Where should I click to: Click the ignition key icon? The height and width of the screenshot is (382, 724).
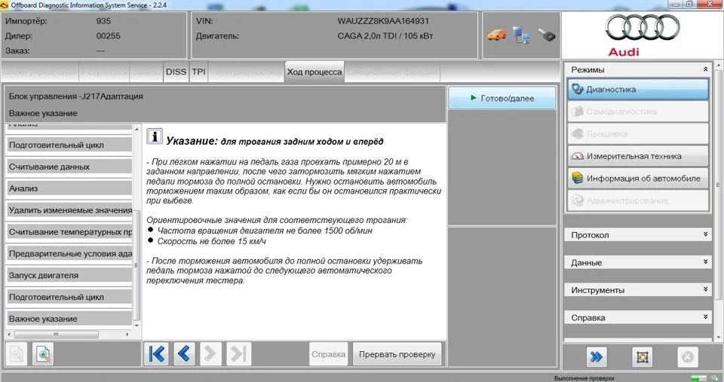click(546, 35)
